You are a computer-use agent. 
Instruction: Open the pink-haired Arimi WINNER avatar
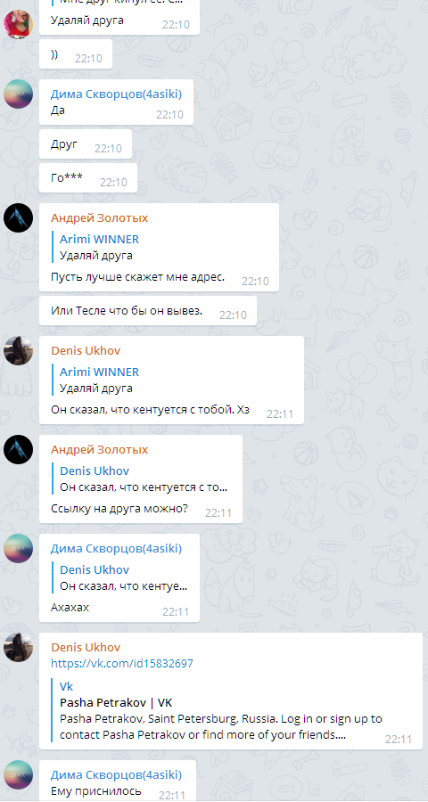[19, 23]
